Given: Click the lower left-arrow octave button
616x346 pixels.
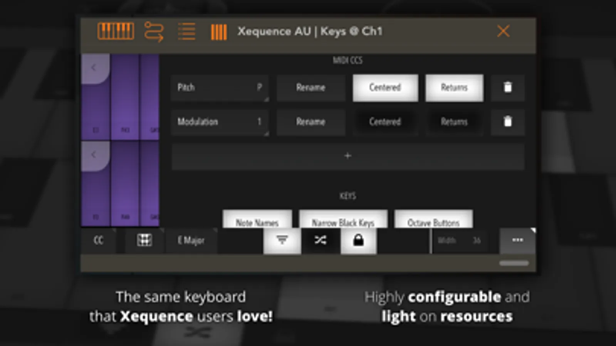Looking at the screenshot, I should [95, 156].
